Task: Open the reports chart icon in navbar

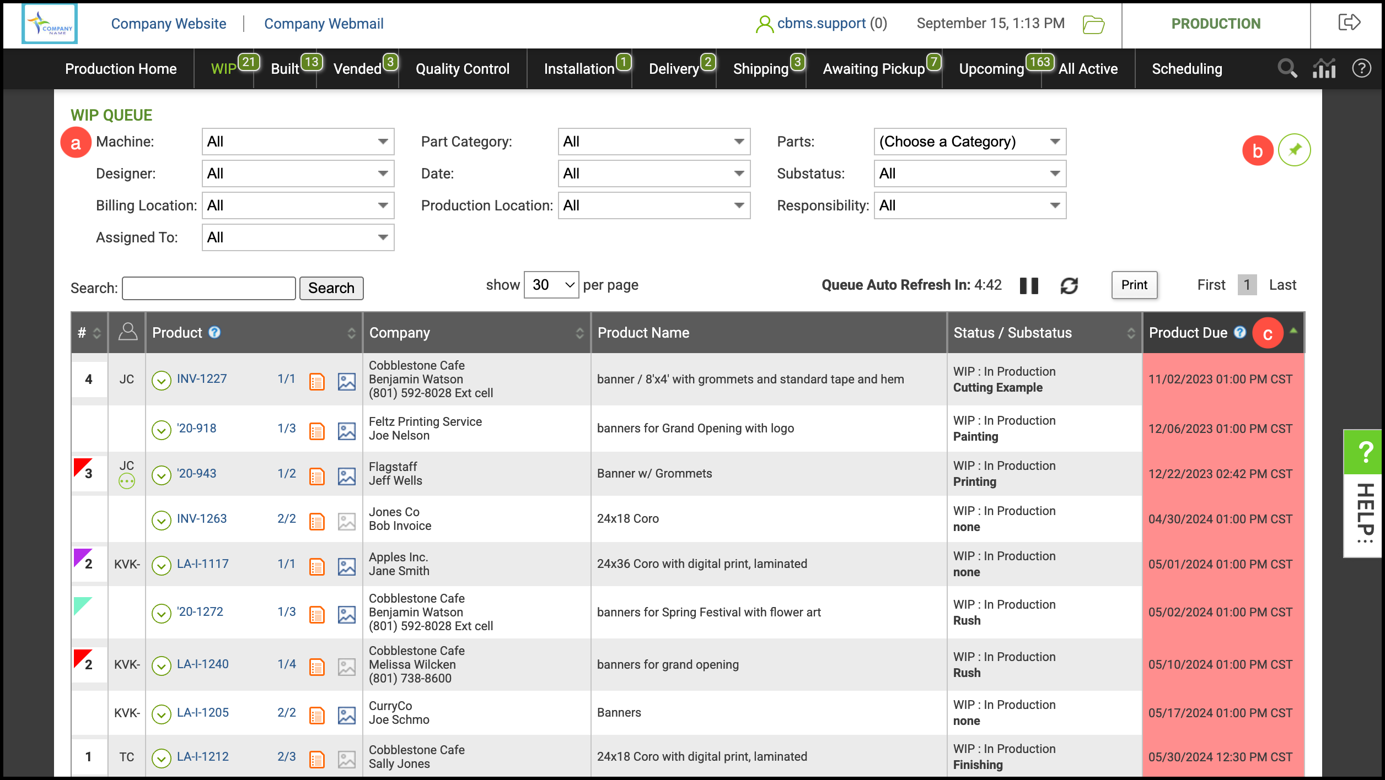Action: 1324,69
